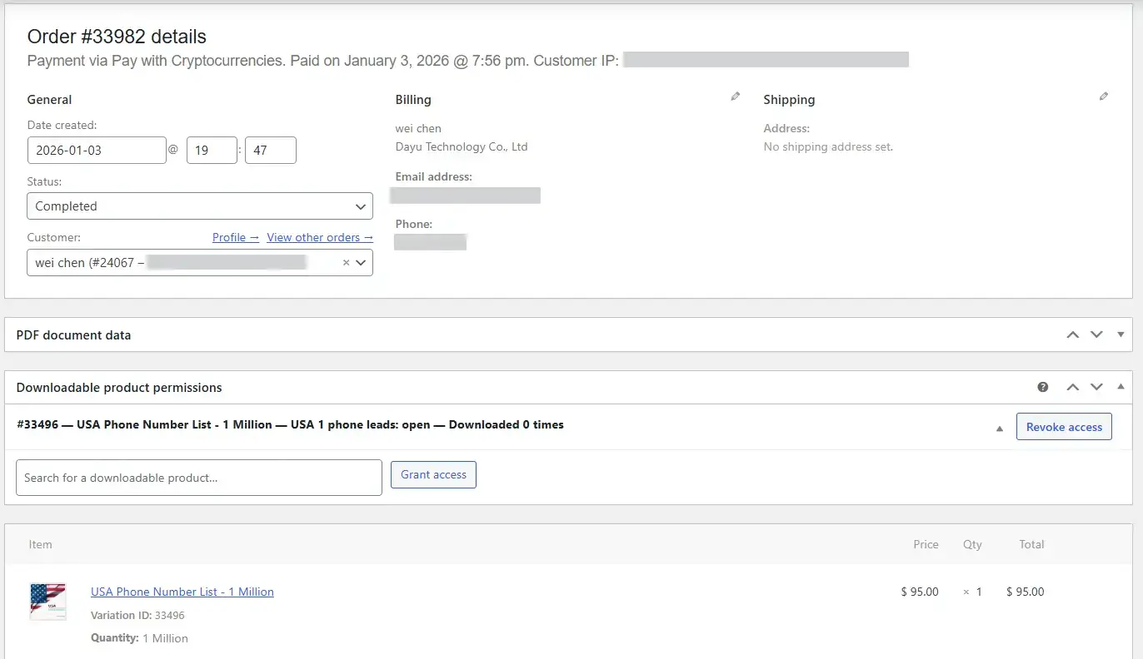The height and width of the screenshot is (659, 1143).
Task: Click the Billing edit pencil icon
Action: point(735,97)
